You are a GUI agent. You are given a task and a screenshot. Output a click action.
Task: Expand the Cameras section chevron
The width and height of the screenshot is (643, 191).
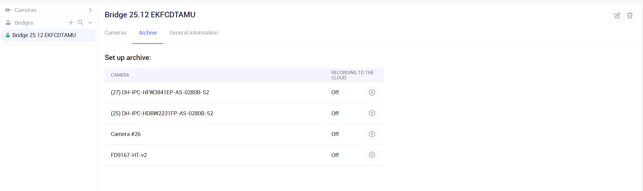[x=90, y=10]
